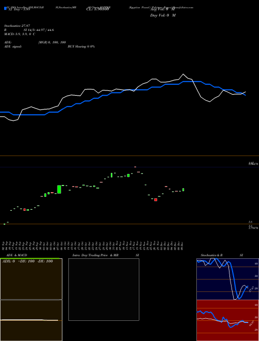This screenshot has width=259, height=341.
Task: Click the 'MACD: 5.9, 5.9, 0 C' text
Action: pyautogui.click(x=19, y=34)
